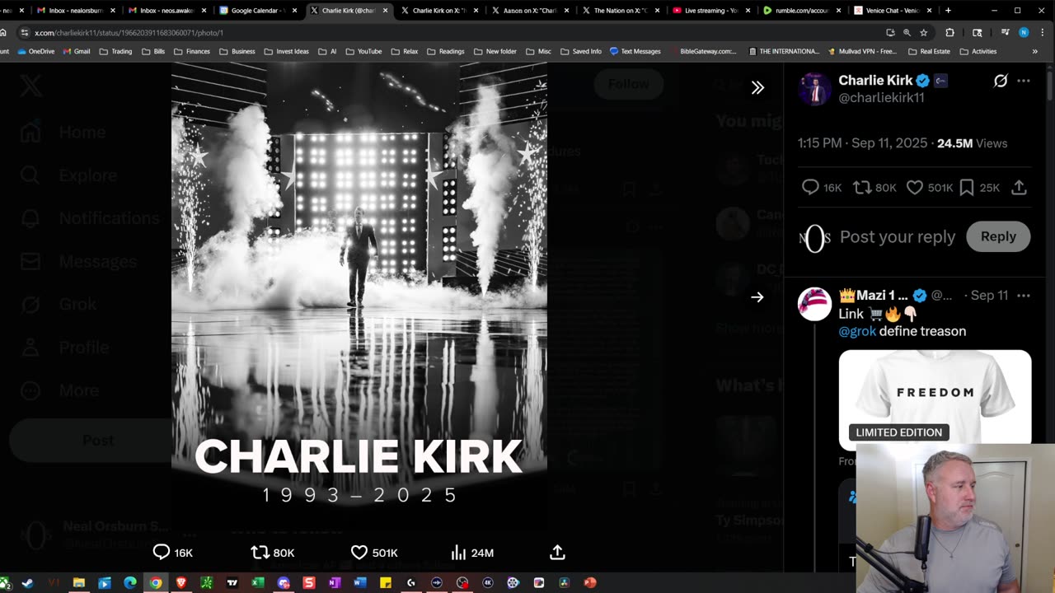Collapse the photo side panel with double chevron
The image size is (1055, 593).
(757, 87)
